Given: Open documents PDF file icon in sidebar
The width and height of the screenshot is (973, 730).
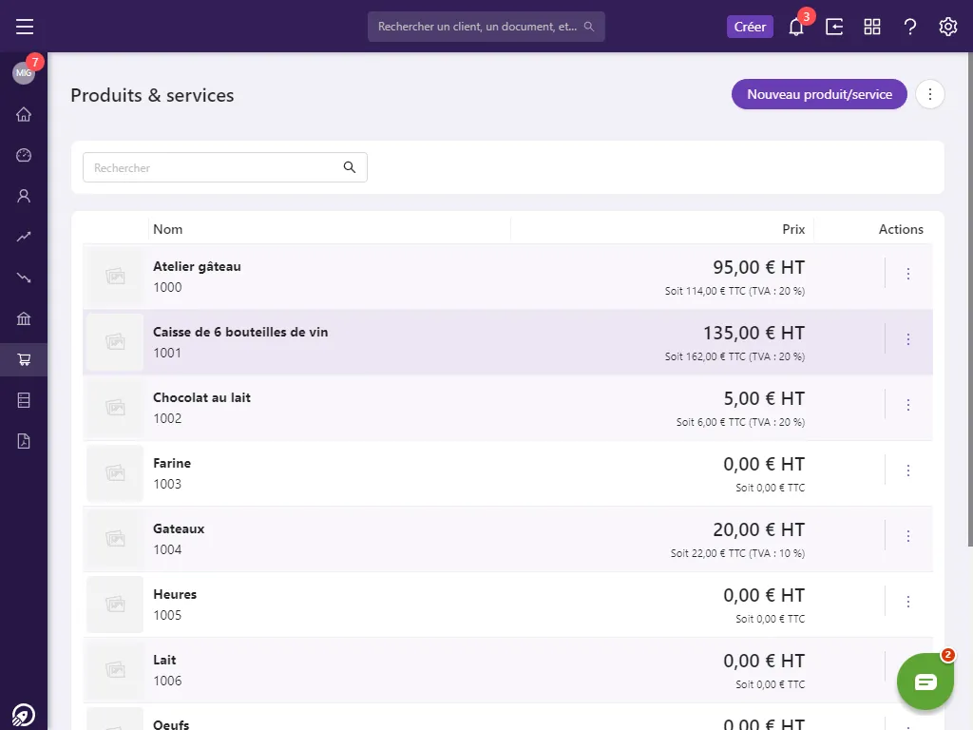Looking at the screenshot, I should click(24, 441).
